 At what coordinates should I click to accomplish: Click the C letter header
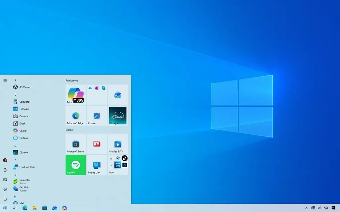point(15,95)
